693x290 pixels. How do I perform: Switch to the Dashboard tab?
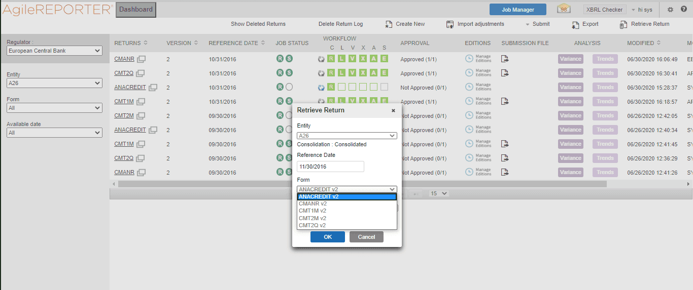(136, 10)
